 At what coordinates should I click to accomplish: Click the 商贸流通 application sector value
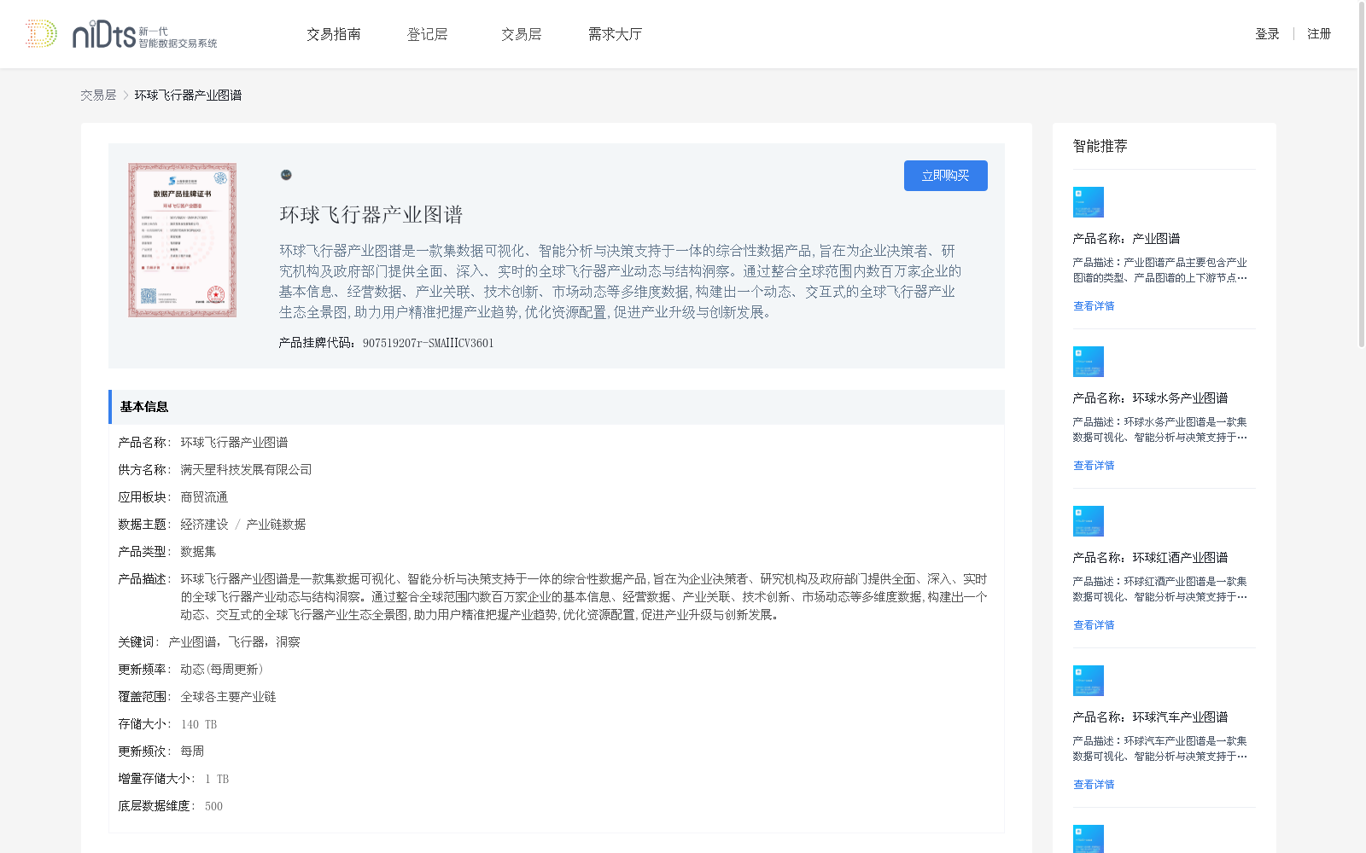coord(204,497)
